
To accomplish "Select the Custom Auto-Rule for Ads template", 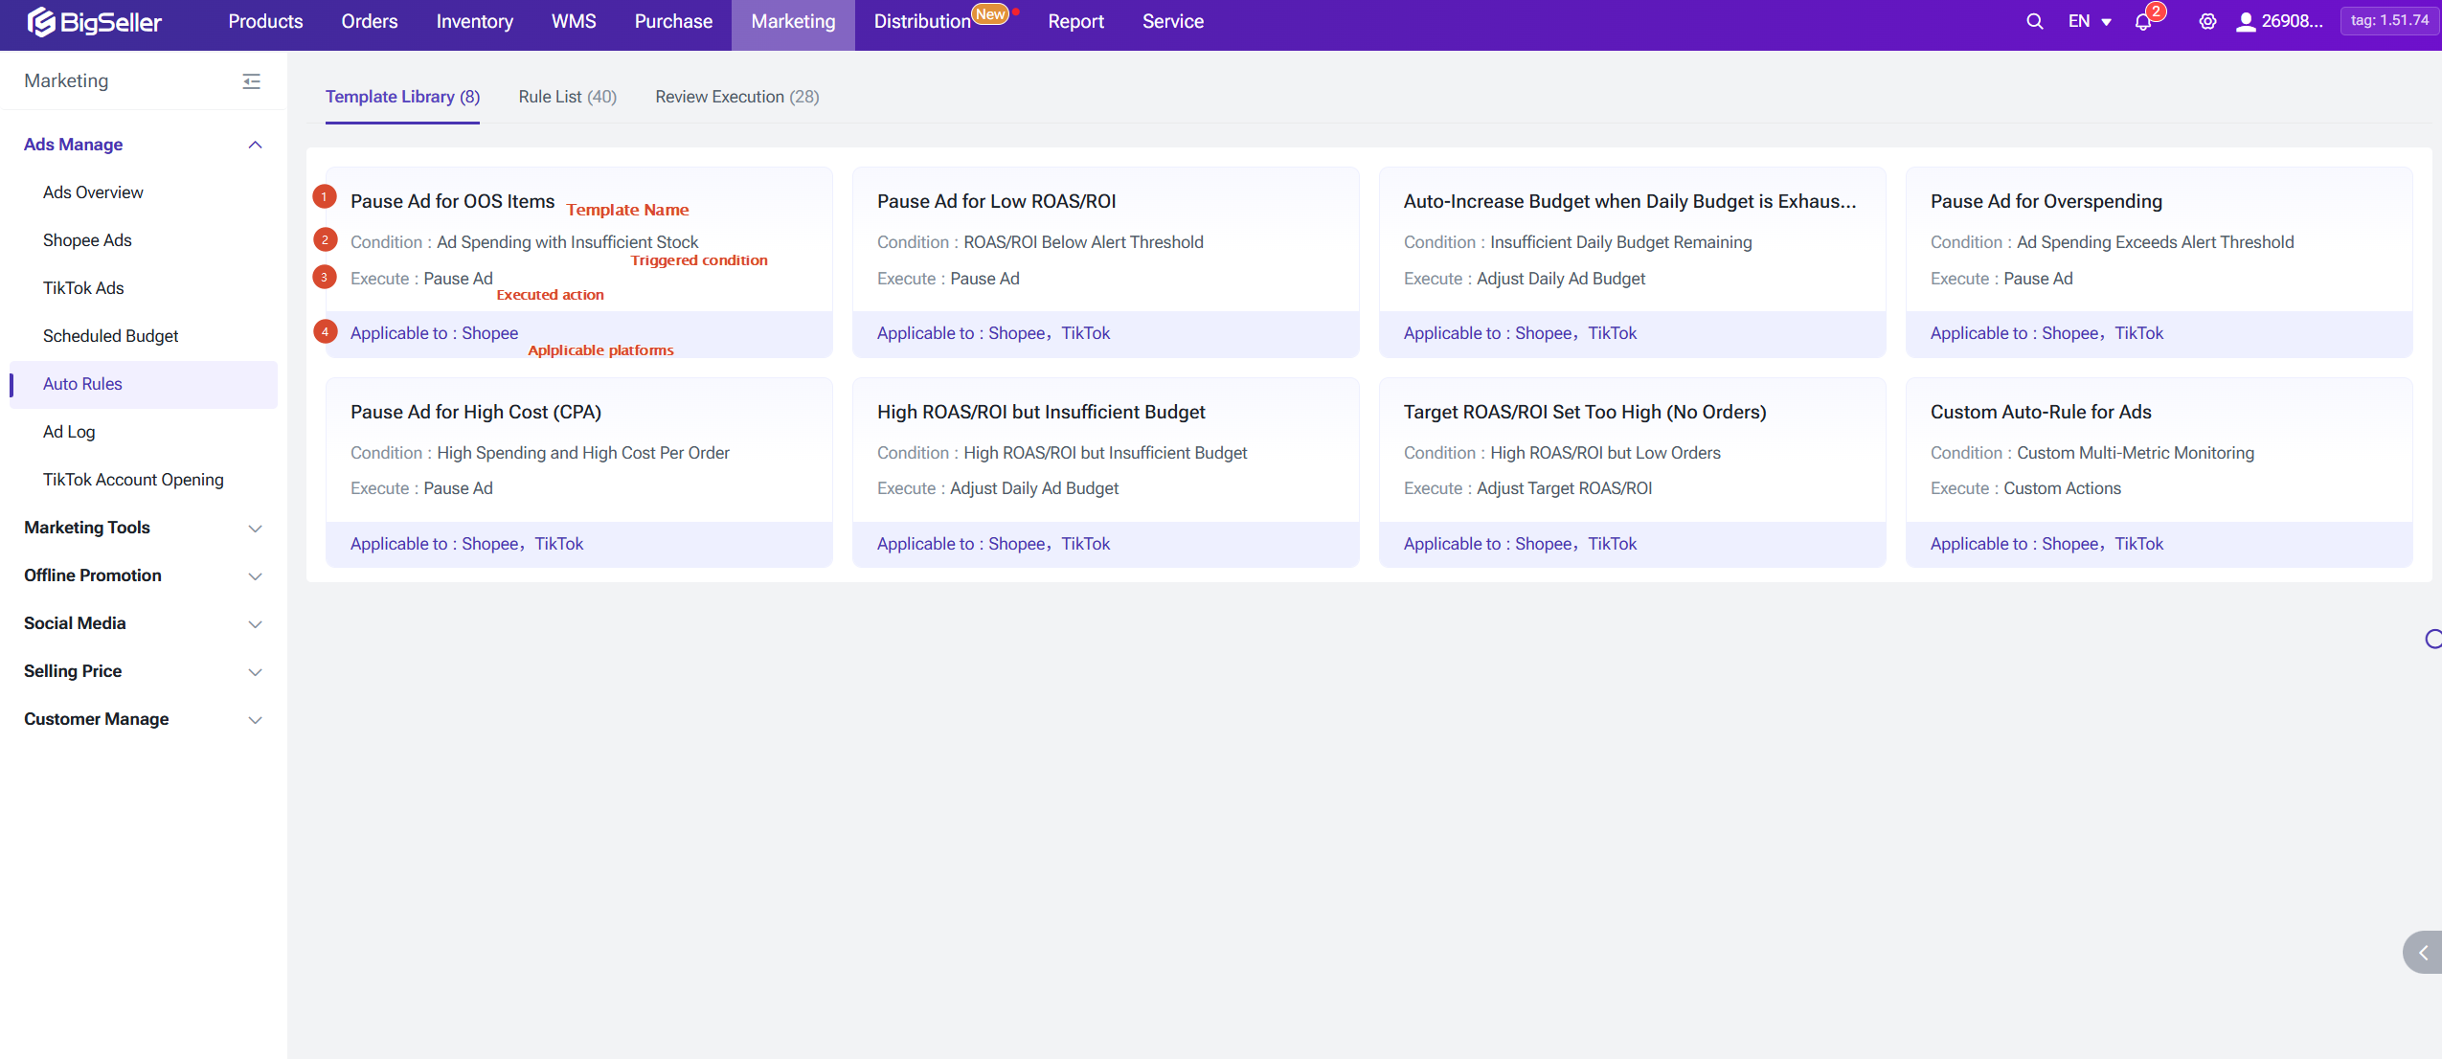I will [2040, 412].
